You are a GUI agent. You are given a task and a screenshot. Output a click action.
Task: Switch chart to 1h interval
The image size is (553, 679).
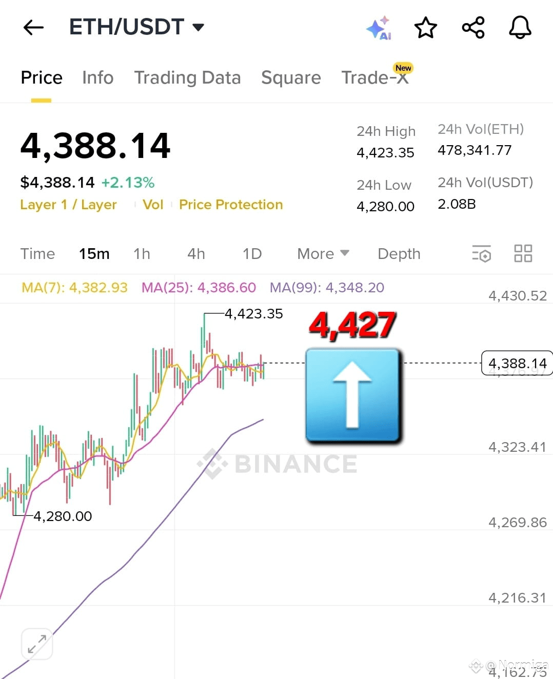coord(142,254)
